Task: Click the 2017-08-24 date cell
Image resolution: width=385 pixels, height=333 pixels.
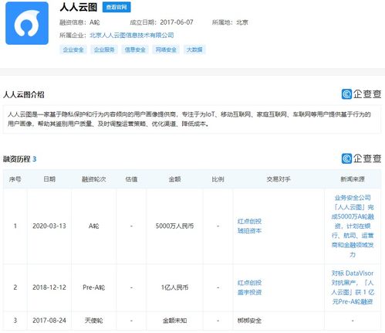Action: coord(49,321)
